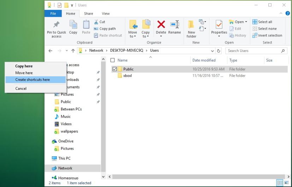The height and width of the screenshot is (187, 292).
Task: Select Pictures under Quick access
Action: [67, 94]
